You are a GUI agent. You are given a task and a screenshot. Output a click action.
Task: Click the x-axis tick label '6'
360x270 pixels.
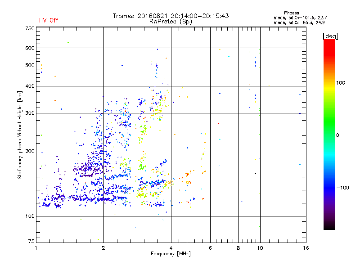[210, 248]
